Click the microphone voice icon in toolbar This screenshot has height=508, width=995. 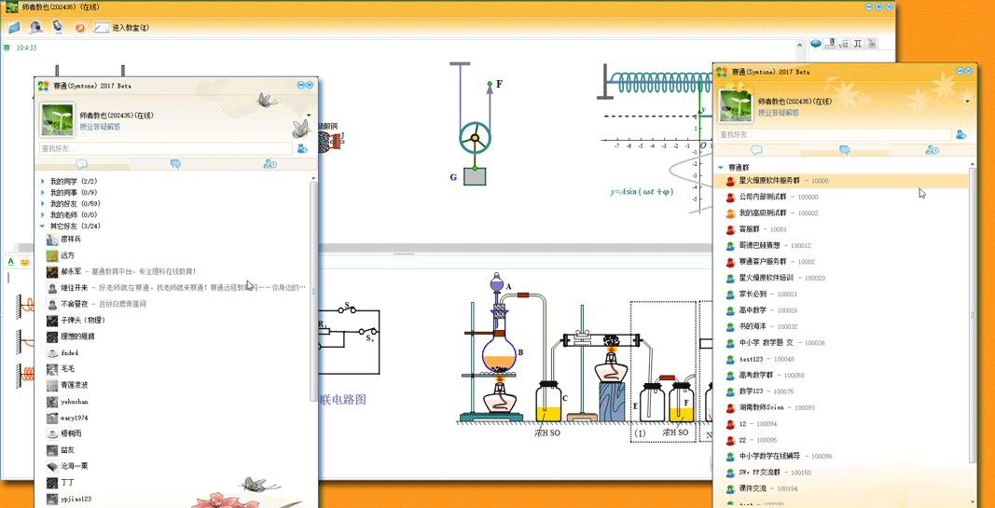click(x=58, y=27)
